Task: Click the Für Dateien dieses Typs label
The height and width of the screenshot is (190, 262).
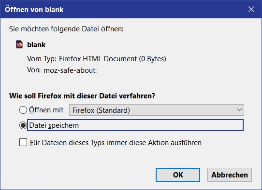Action: tap(116, 143)
